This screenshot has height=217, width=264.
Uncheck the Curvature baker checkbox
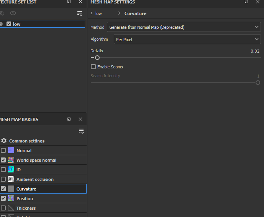(3, 189)
